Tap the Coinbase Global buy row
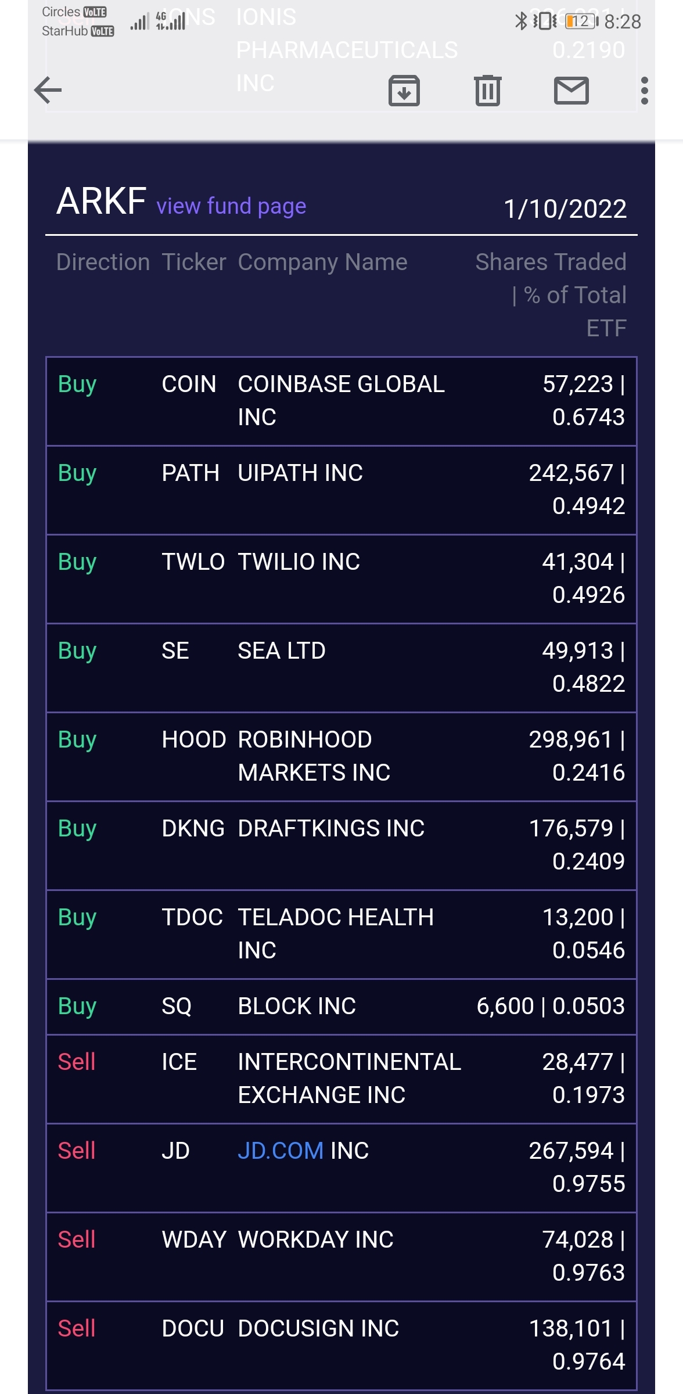The image size is (683, 1394). [341, 401]
